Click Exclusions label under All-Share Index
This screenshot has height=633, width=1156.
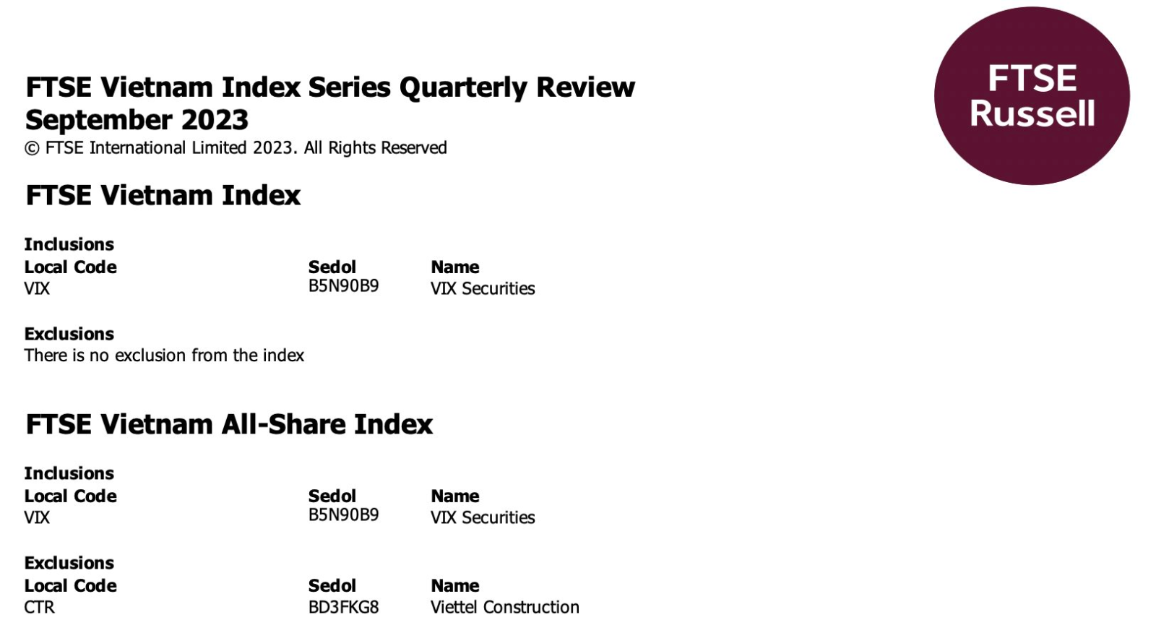69,563
